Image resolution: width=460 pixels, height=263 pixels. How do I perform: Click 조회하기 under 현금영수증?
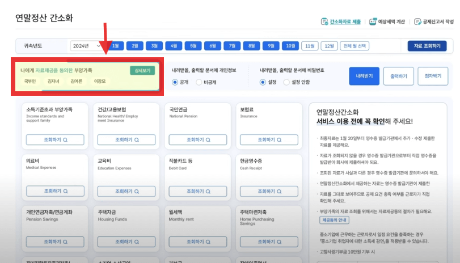269,191
